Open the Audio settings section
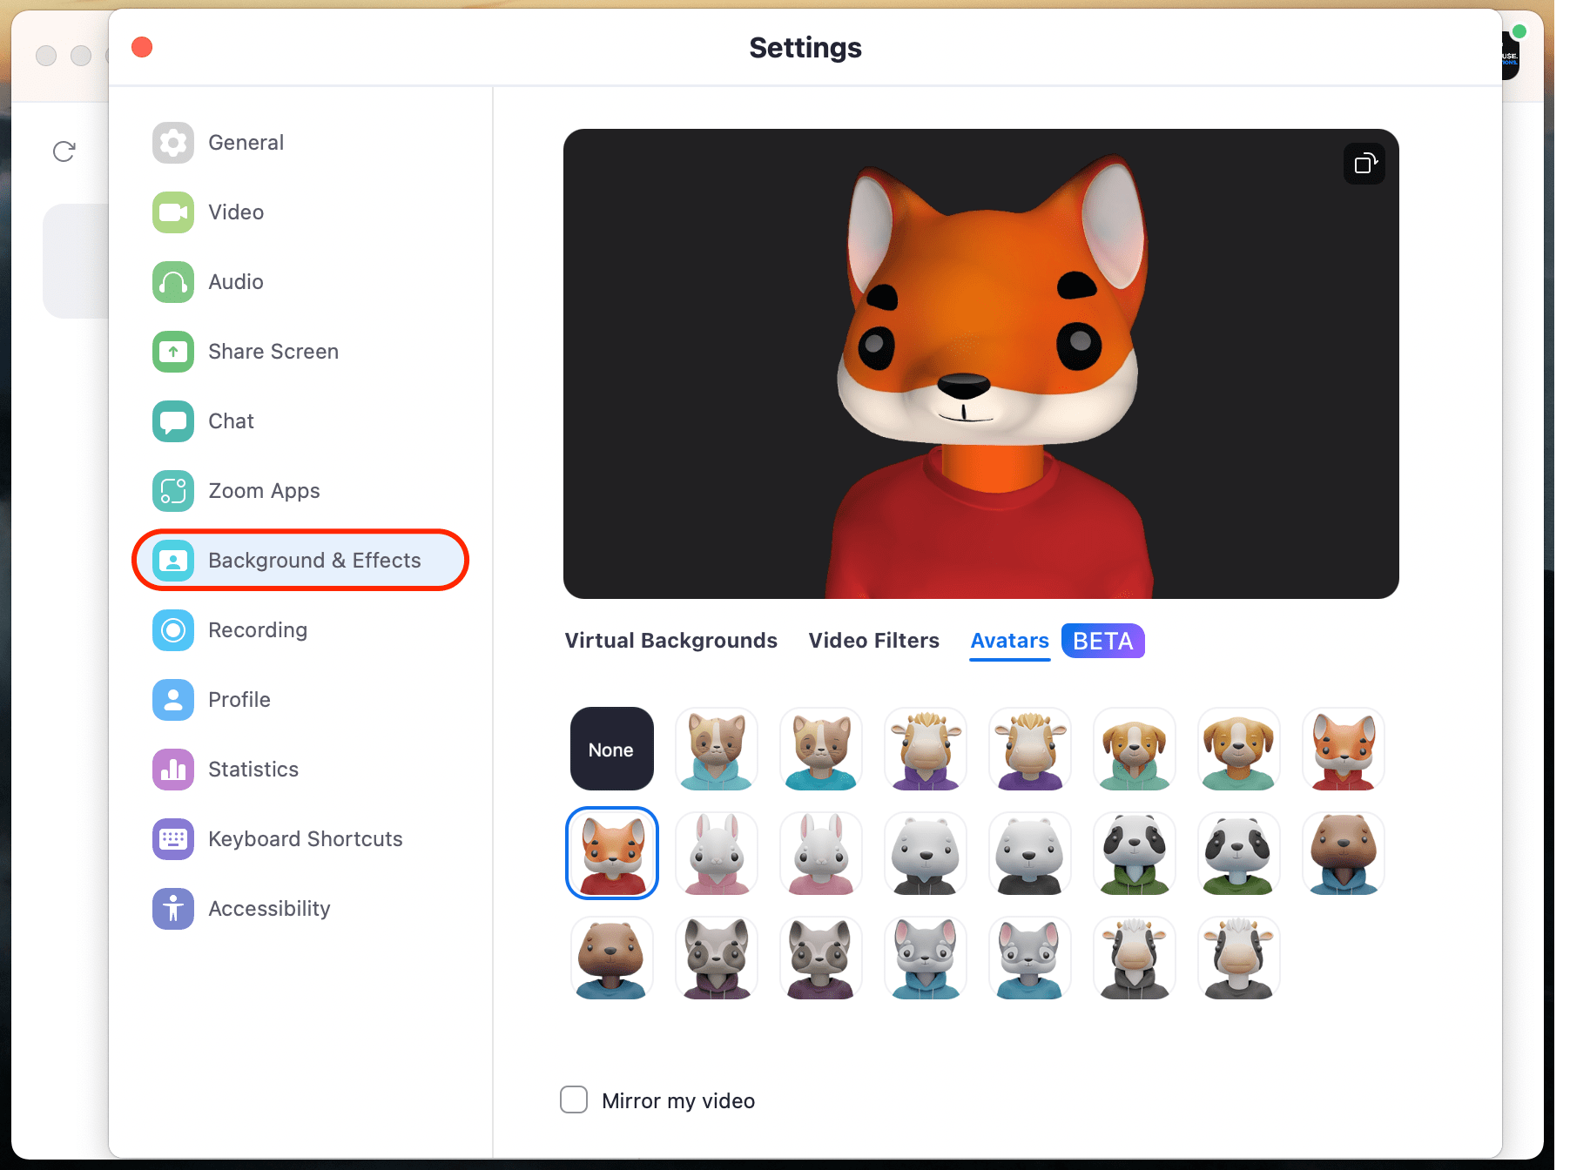 [x=300, y=282]
